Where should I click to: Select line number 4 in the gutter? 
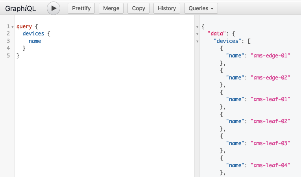pos(8,48)
